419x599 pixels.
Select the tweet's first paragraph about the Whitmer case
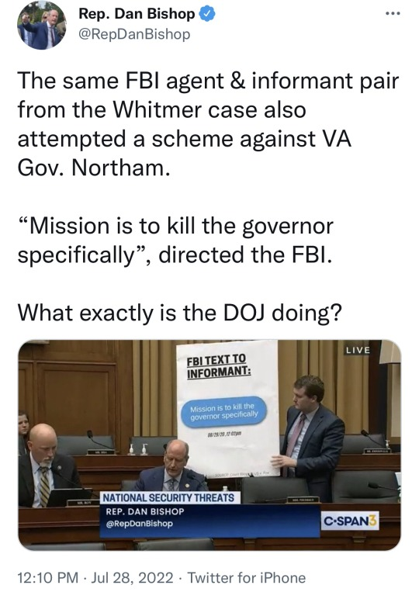pyautogui.click(x=208, y=124)
